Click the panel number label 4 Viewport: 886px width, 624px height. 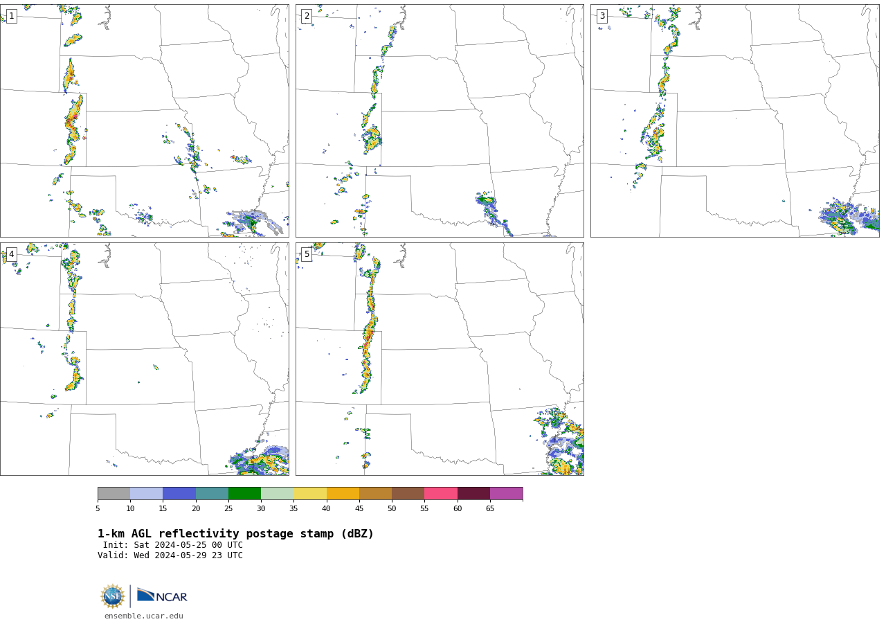point(11,254)
